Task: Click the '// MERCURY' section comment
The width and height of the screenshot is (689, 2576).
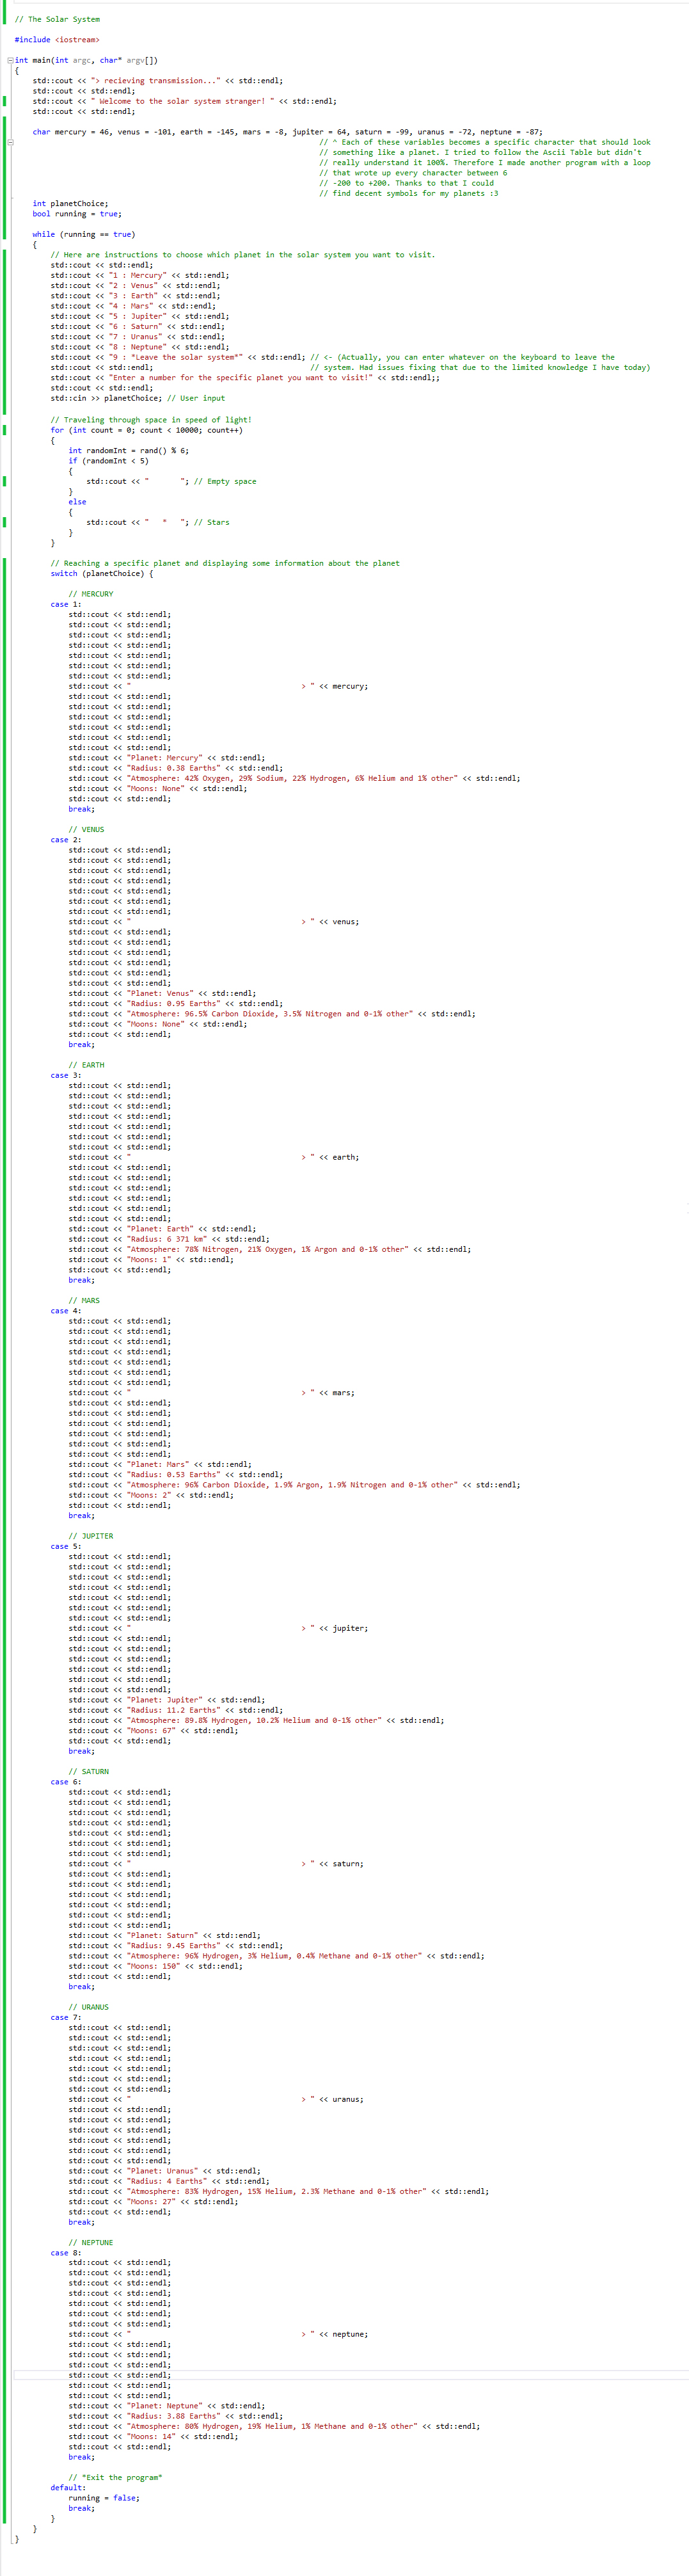Action: point(91,594)
